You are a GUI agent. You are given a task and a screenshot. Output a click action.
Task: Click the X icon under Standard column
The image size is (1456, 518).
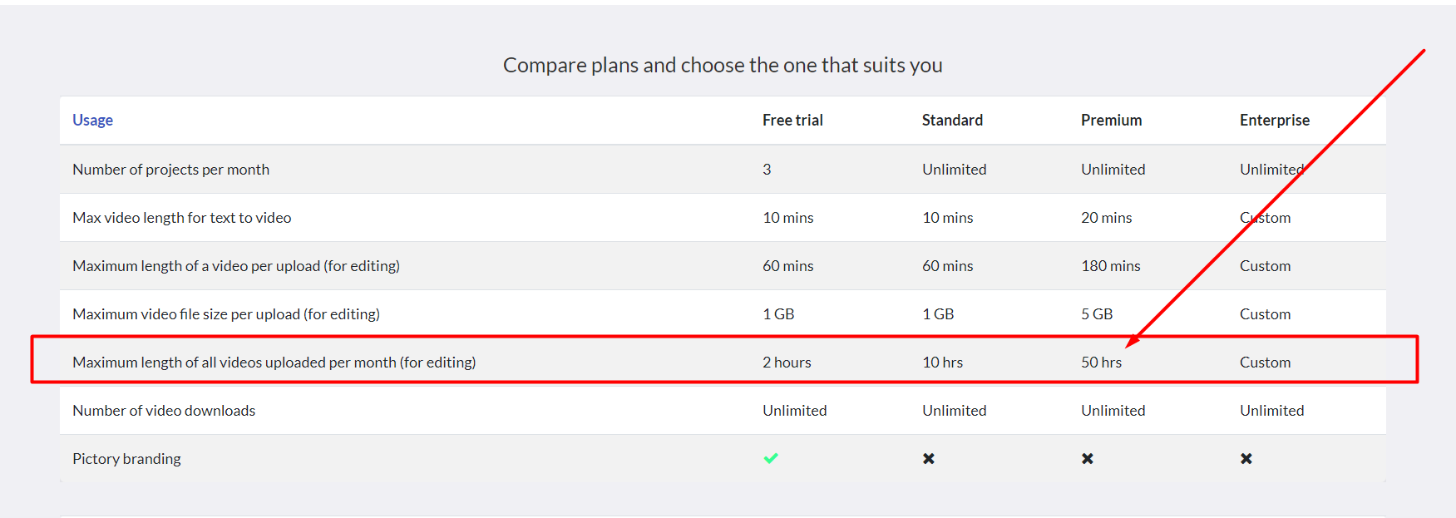point(929,458)
